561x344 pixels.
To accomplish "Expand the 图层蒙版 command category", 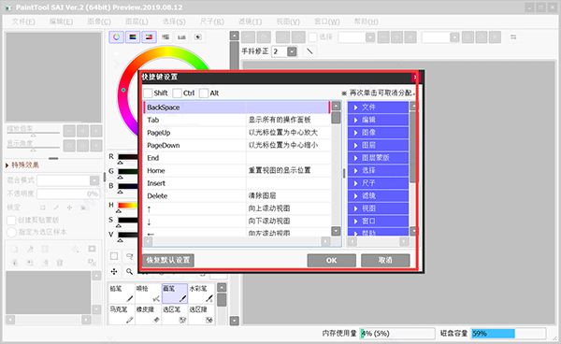I will [x=378, y=158].
